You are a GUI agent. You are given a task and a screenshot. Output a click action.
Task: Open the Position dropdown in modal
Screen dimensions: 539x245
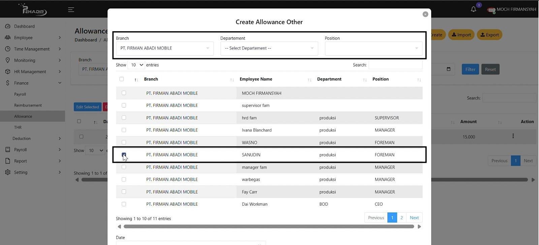[x=373, y=48]
